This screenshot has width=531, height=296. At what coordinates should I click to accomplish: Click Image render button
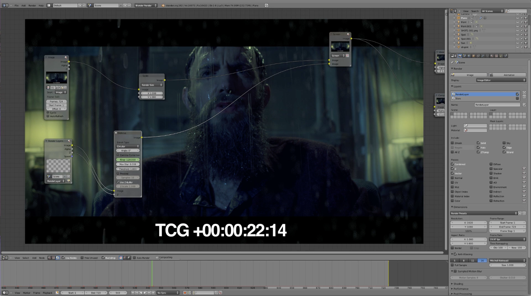tap(469, 75)
